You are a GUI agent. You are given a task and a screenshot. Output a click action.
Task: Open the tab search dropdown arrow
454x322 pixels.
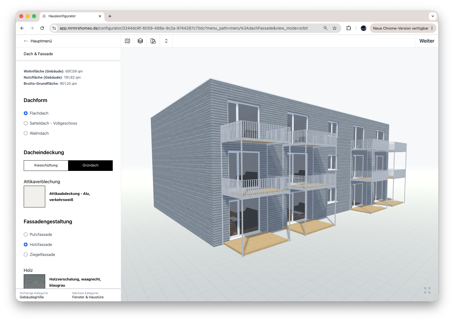point(433,16)
